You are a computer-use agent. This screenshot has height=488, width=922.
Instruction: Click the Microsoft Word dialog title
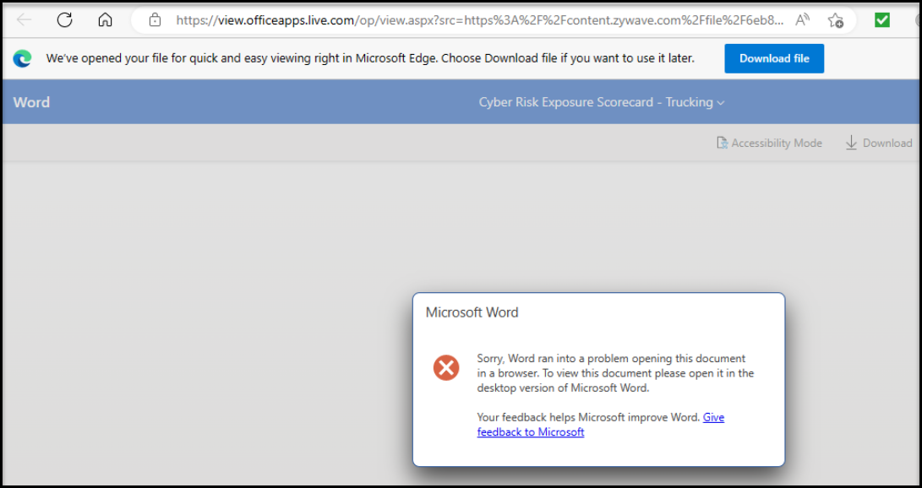(472, 312)
